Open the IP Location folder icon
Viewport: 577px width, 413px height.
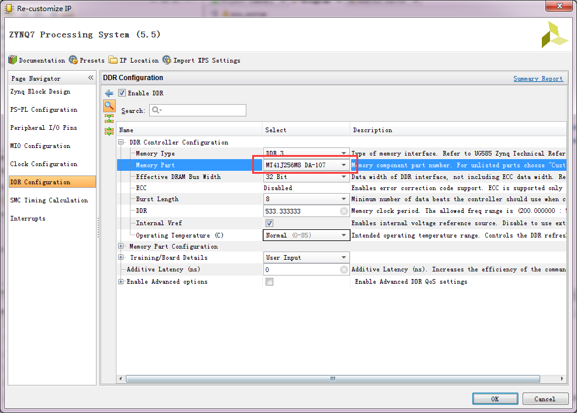pyautogui.click(x=113, y=60)
